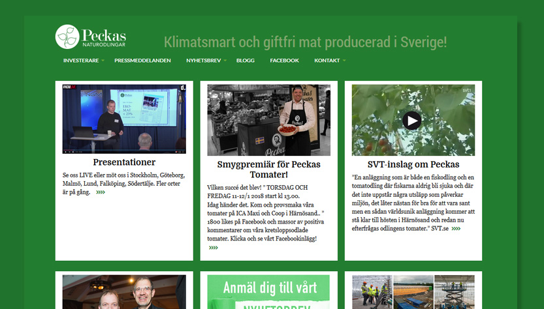
Task: Expand the NYHETSBREV dropdown arrow
Action: tap(225, 61)
